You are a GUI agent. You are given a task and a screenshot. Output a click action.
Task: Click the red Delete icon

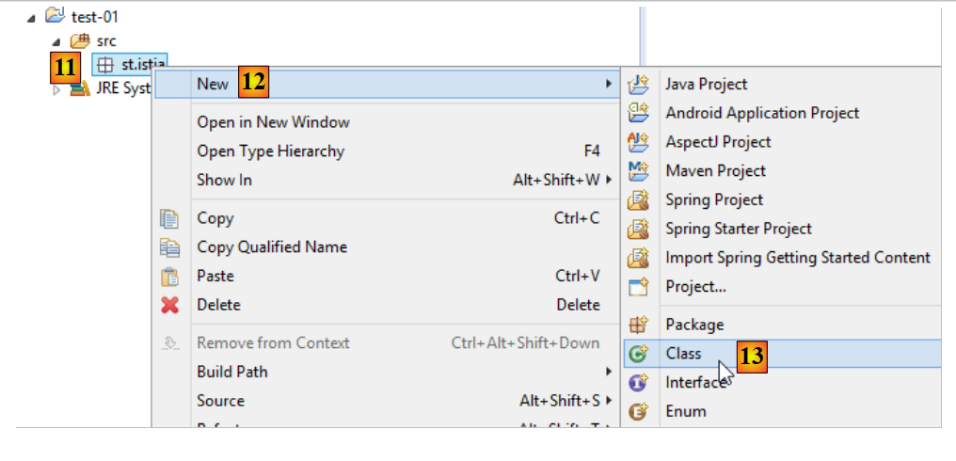coord(170,305)
